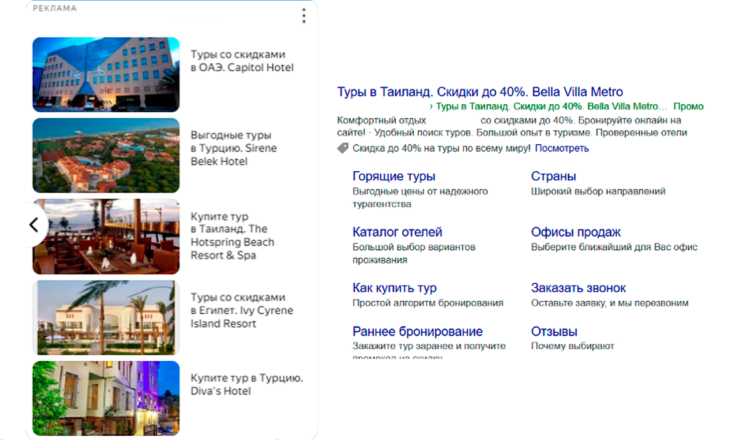Expand the previous ads with the chevron arrow
Image resolution: width=738 pixels, height=440 pixels.
pyautogui.click(x=34, y=225)
